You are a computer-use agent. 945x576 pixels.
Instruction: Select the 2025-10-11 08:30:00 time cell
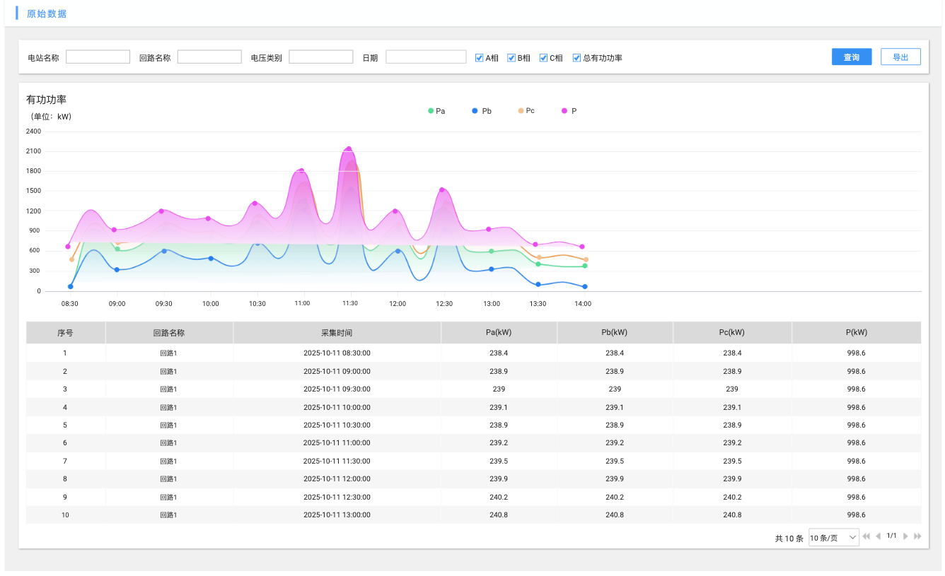click(337, 353)
